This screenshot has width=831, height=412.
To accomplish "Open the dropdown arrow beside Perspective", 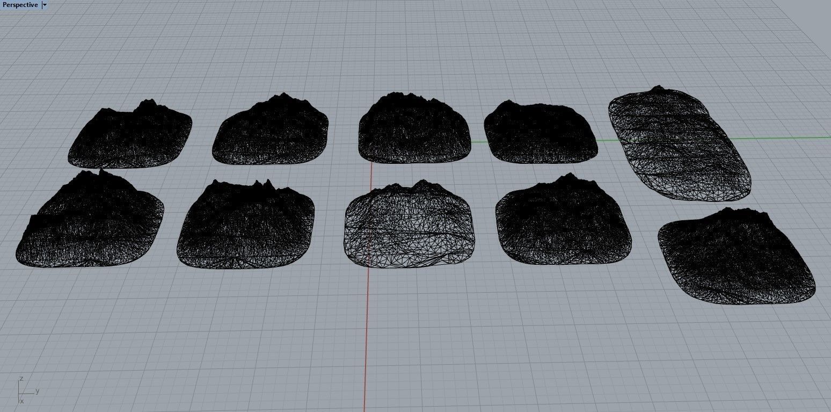I will (x=45, y=5).
